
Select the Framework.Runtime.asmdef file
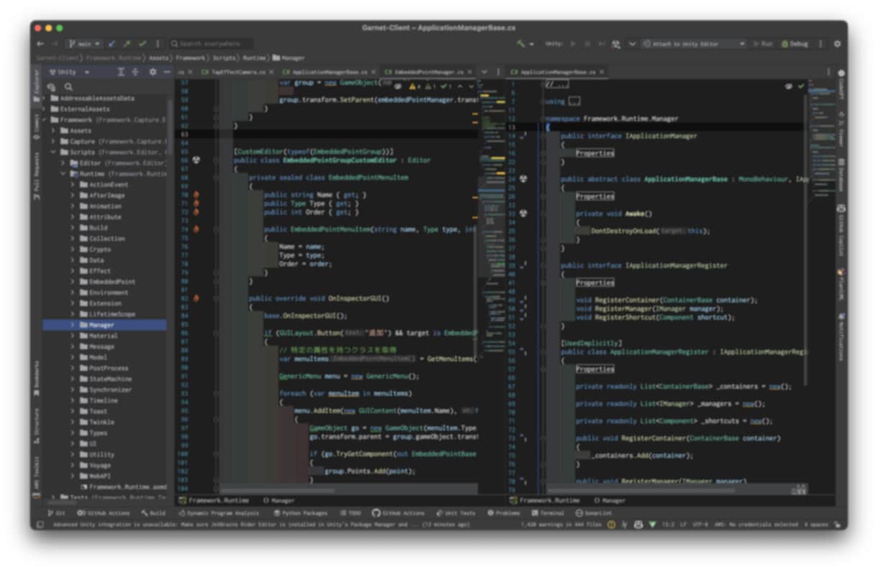click(x=122, y=487)
